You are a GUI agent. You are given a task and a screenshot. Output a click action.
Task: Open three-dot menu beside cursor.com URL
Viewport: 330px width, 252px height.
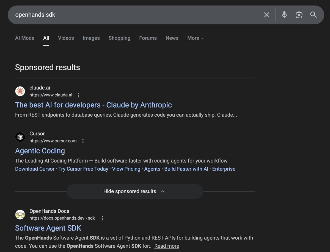[83, 141]
